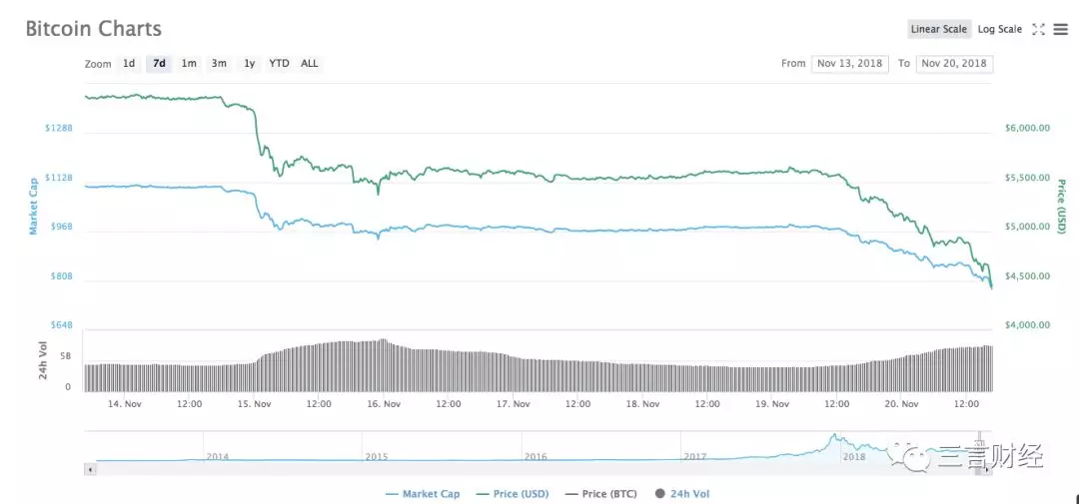This screenshot has width=1079, height=504.
Task: Edit the From date Nov 13, 2018
Action: tap(850, 63)
